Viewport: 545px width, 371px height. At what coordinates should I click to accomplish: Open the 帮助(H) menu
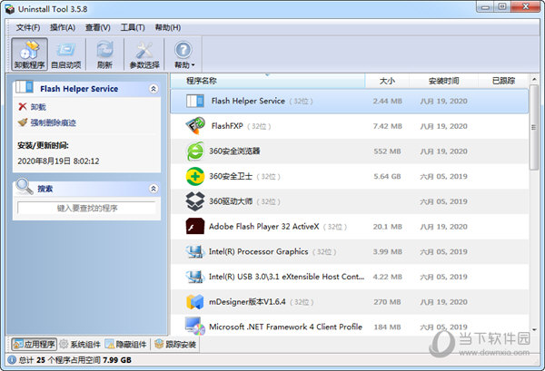pyautogui.click(x=168, y=27)
